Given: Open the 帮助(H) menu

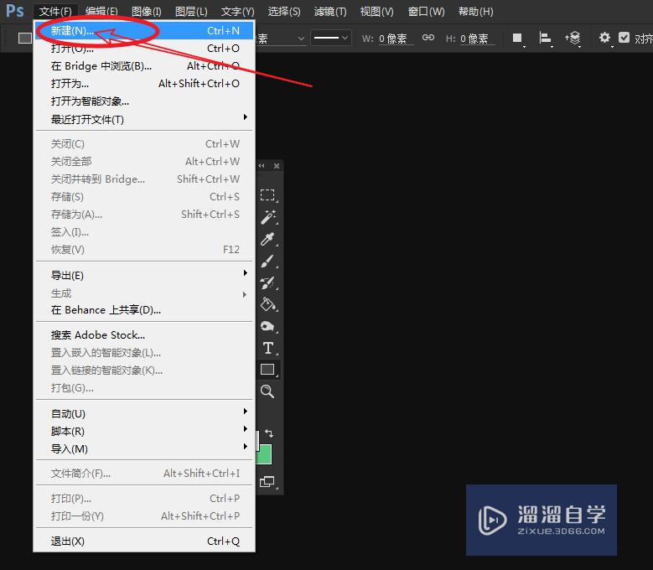Looking at the screenshot, I should point(476,11).
